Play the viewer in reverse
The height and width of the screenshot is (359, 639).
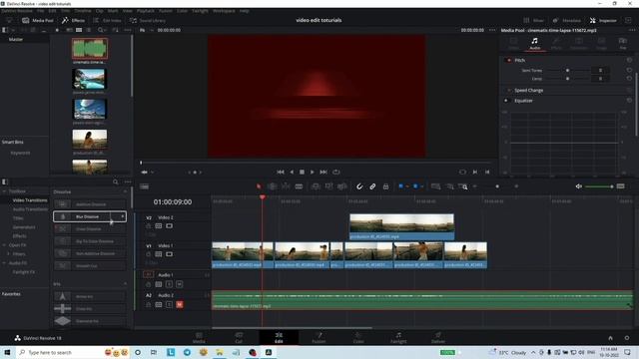tap(292, 173)
